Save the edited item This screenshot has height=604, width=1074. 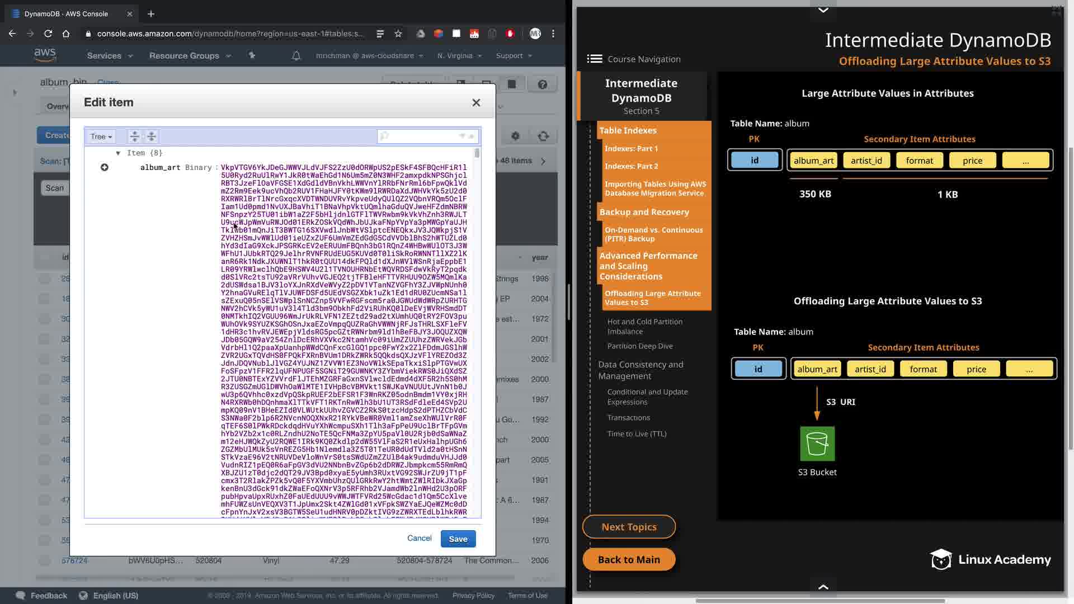pos(458,539)
